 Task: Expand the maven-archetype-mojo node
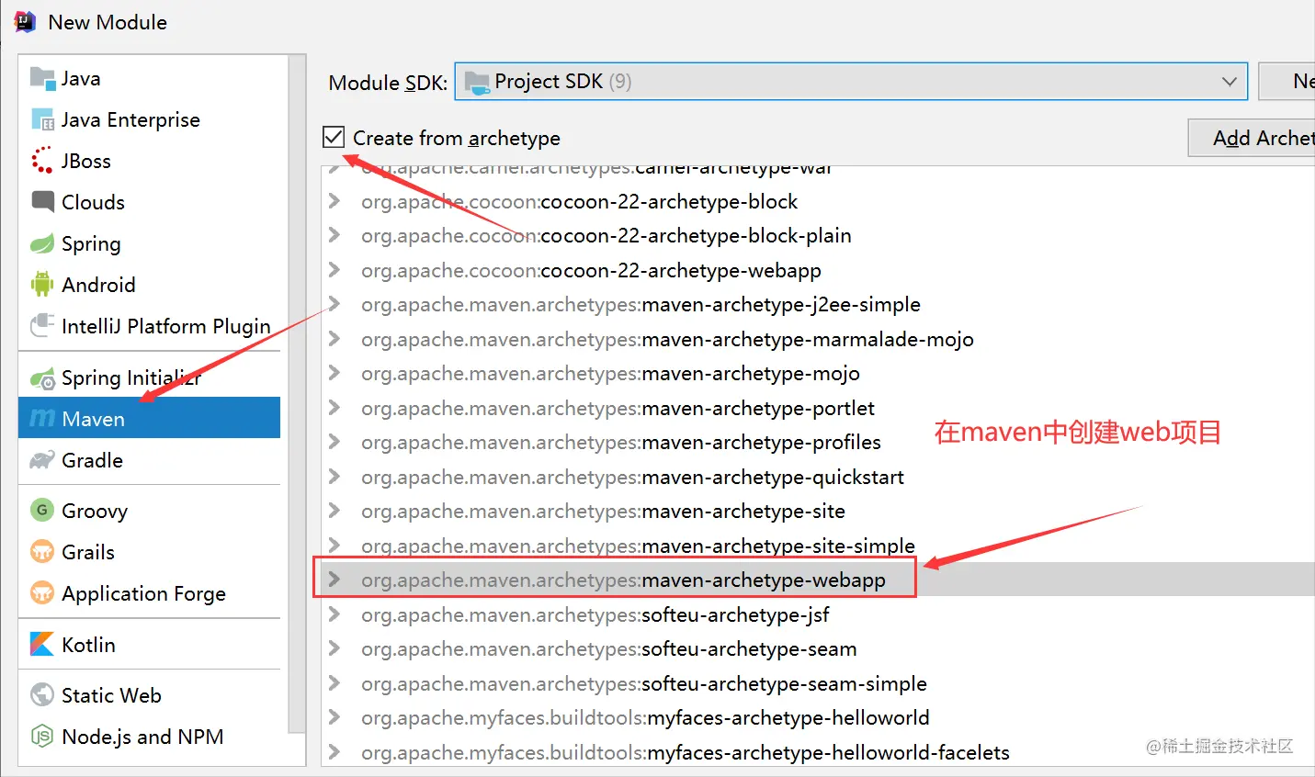point(334,373)
